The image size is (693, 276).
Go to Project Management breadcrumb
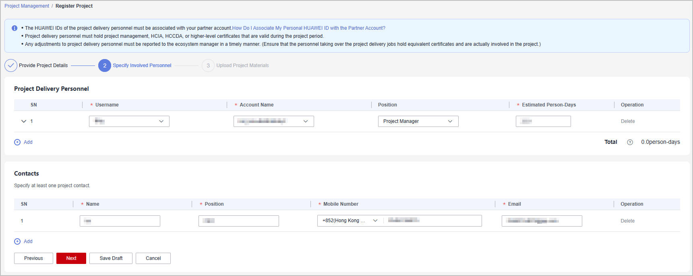click(27, 6)
